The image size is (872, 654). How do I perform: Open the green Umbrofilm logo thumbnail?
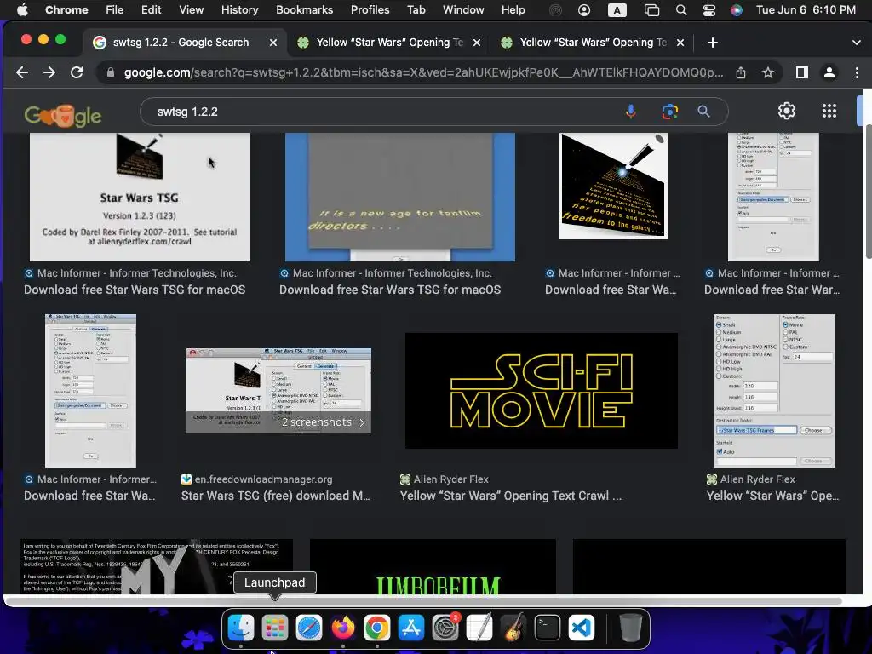[x=433, y=566]
